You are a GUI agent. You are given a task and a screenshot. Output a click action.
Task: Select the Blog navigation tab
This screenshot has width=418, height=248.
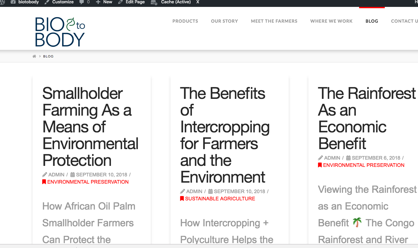tap(372, 21)
